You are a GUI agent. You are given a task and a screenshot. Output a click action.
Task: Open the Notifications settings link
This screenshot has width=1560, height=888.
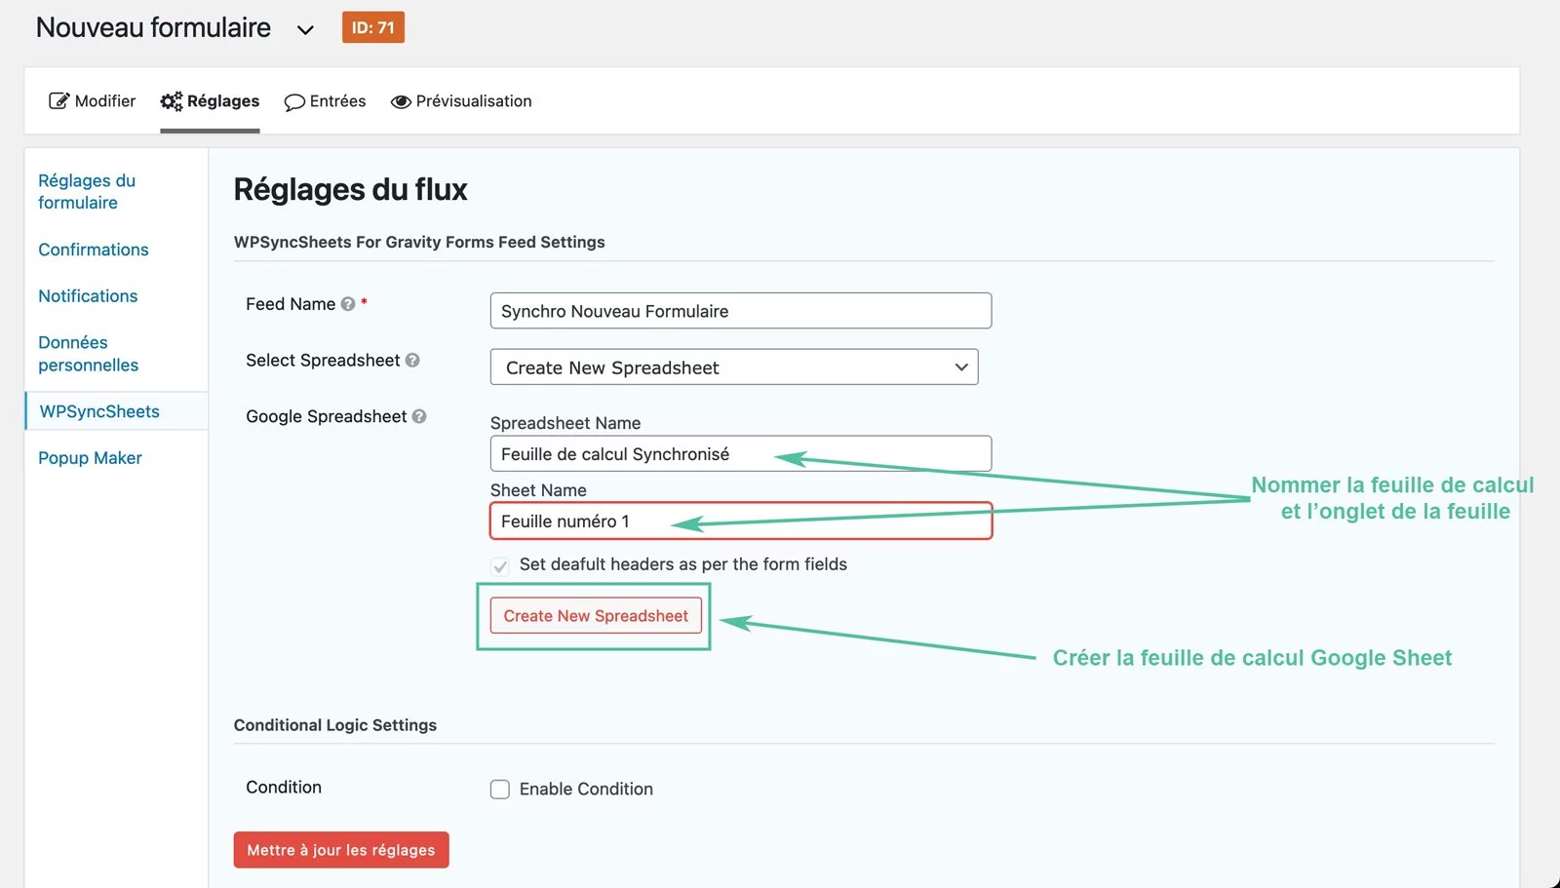[87, 295]
